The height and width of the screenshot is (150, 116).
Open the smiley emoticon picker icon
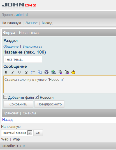click(x=73, y=72)
